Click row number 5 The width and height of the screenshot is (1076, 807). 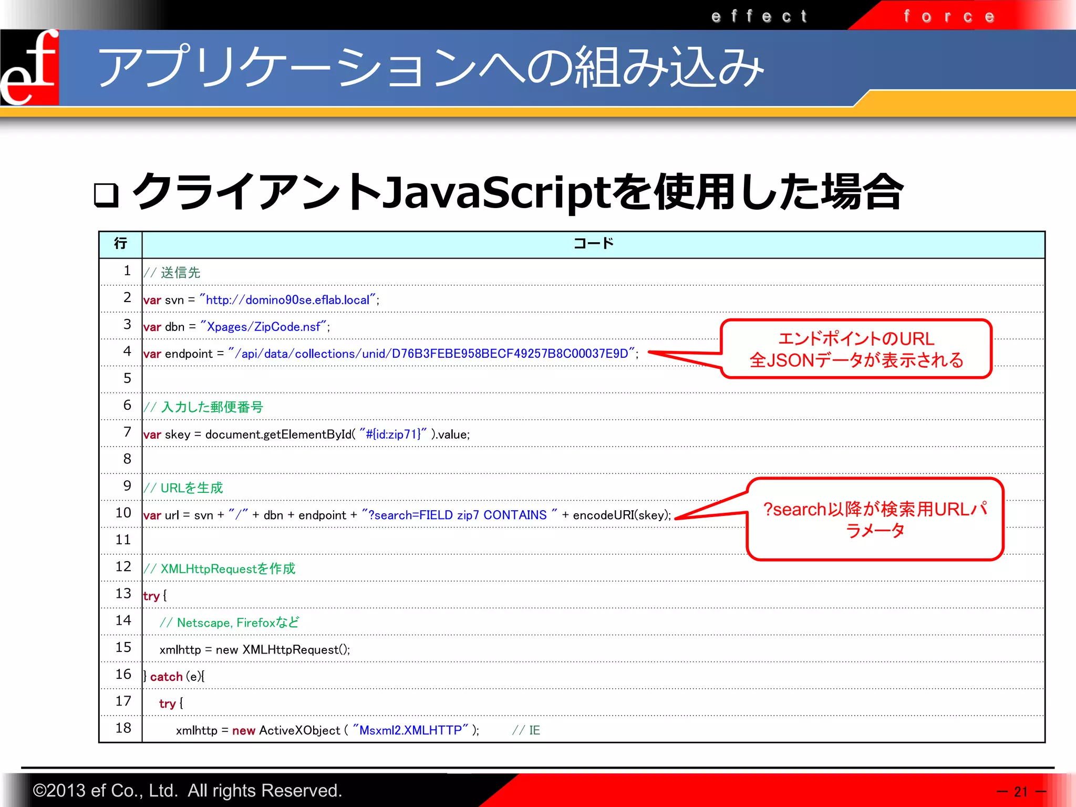click(x=127, y=379)
